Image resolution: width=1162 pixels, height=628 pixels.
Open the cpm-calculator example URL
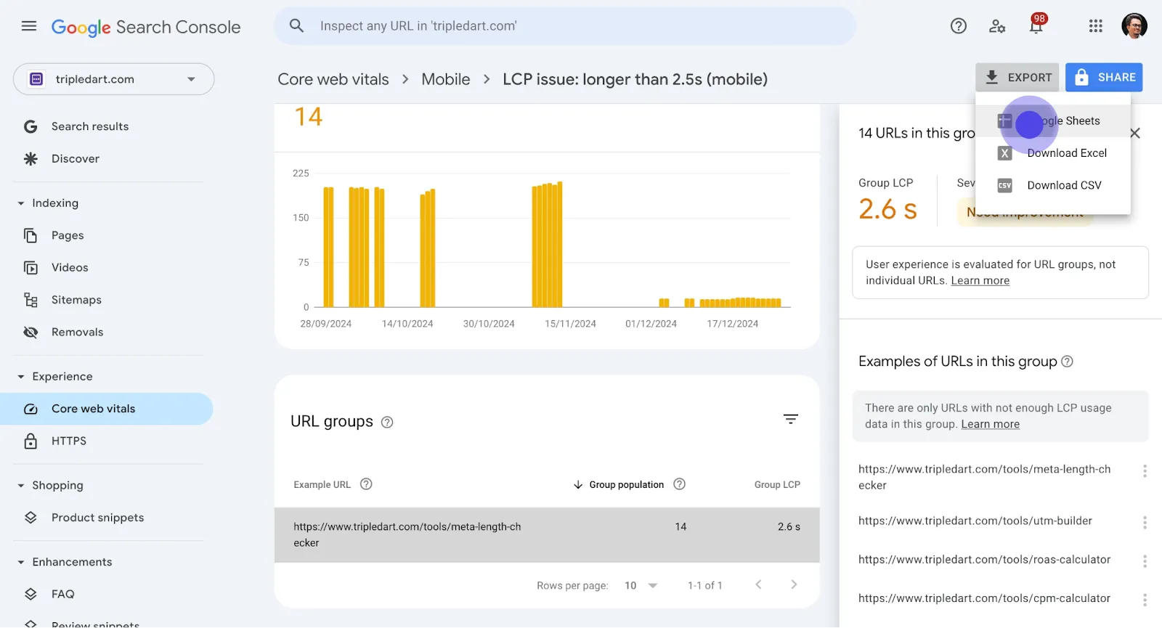(x=985, y=599)
